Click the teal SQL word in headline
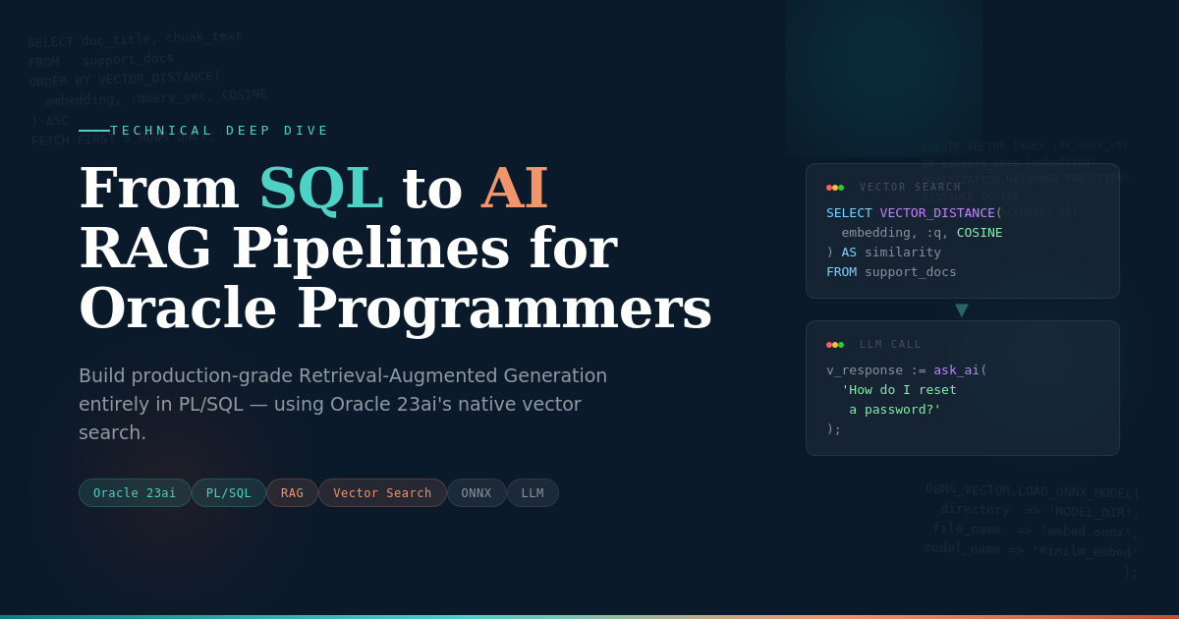The height and width of the screenshot is (619, 1179). (x=320, y=188)
